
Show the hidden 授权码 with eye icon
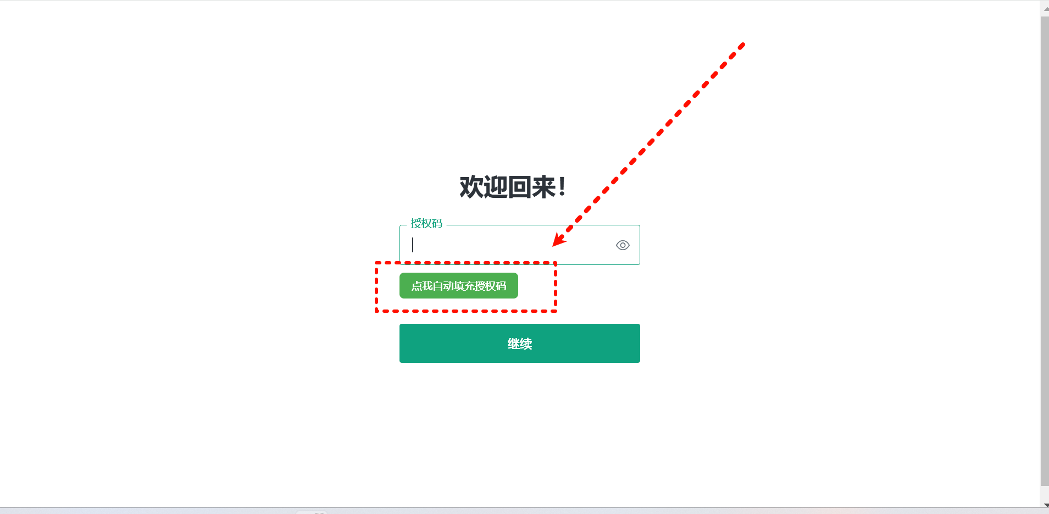tap(622, 245)
